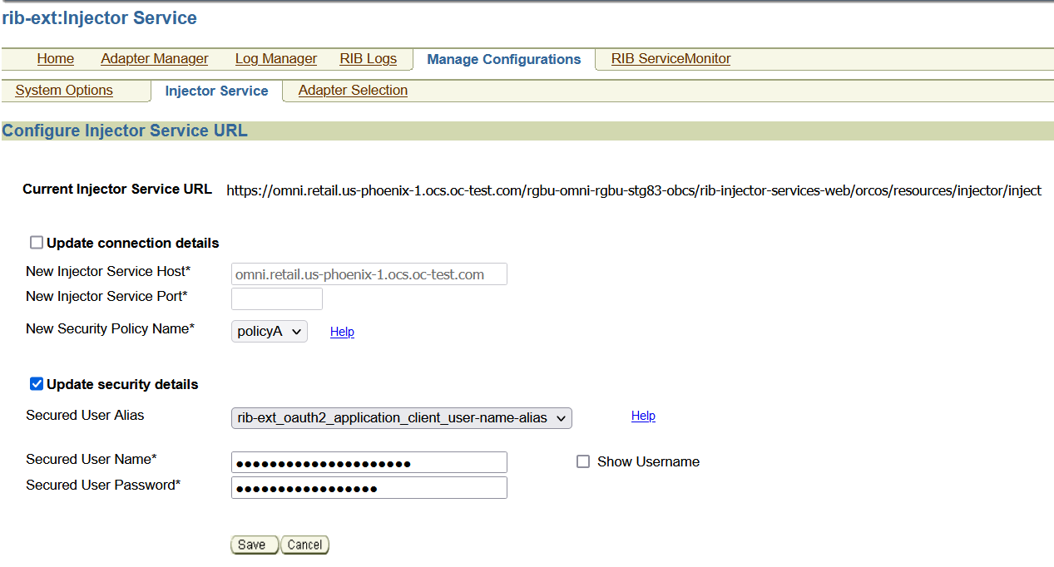
Task: Open the Log Manager
Action: (x=275, y=58)
